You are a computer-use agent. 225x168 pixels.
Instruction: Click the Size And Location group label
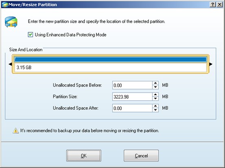point(26,49)
